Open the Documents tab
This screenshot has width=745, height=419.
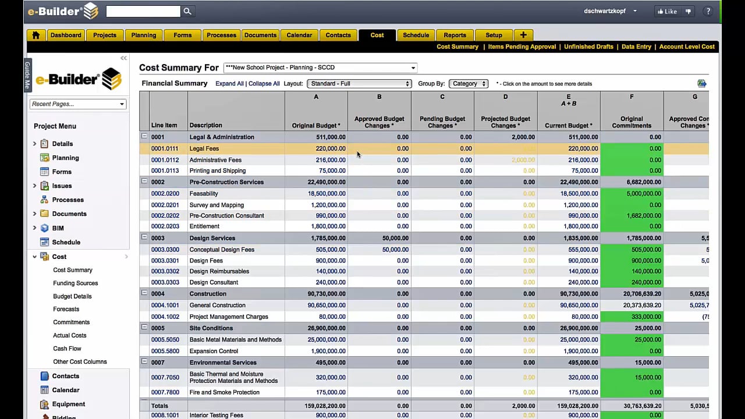pos(260,35)
